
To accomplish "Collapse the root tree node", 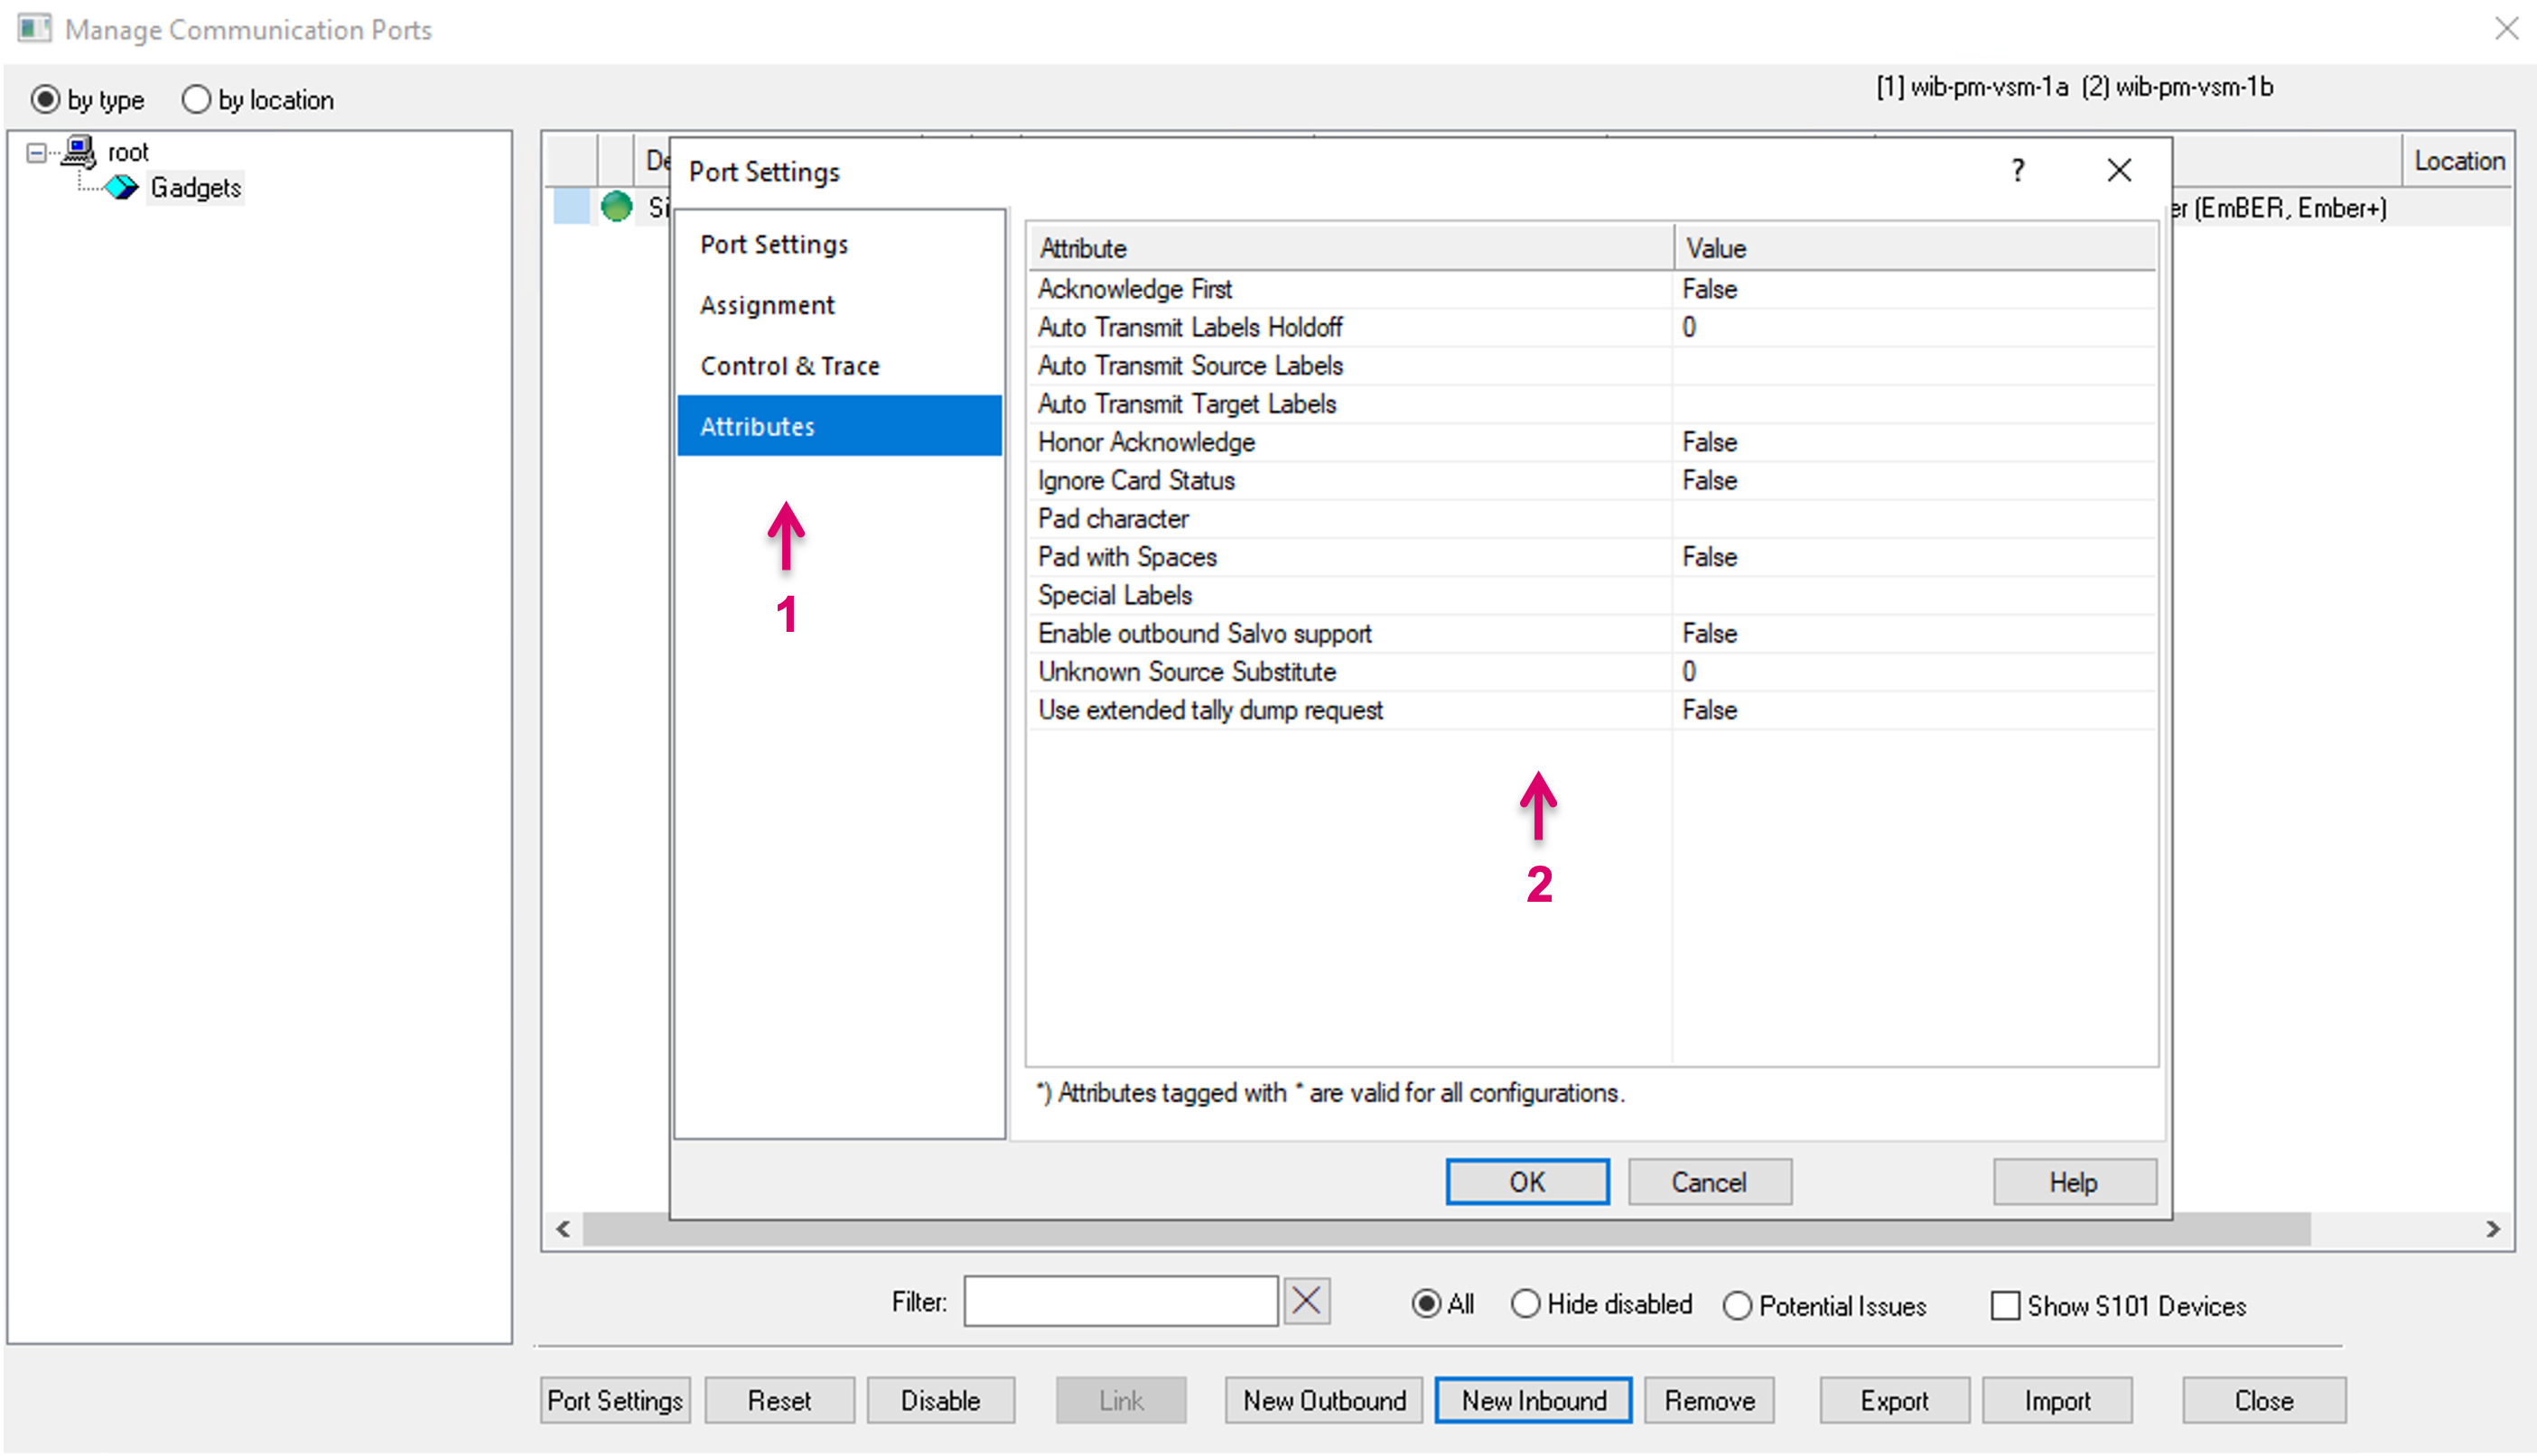I will click(x=36, y=152).
